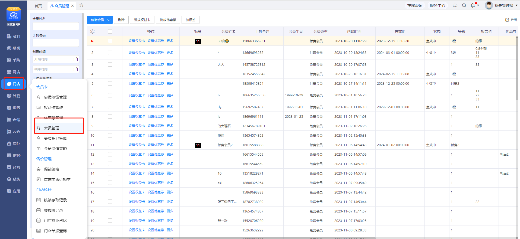This screenshot has height=239, width=520.
Task: Click the table's vertical scrollbar
Action: (517, 68)
